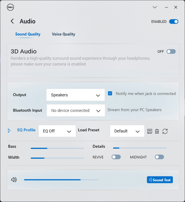Open the Load Preset Default dropdown

[127, 131]
